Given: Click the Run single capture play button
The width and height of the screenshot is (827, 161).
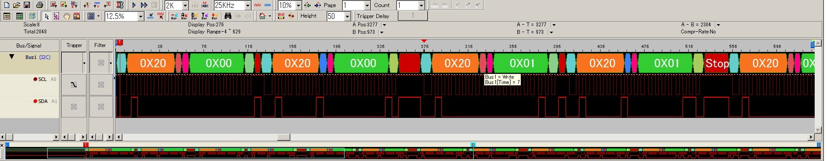Looking at the screenshot, I should click(x=134, y=5).
